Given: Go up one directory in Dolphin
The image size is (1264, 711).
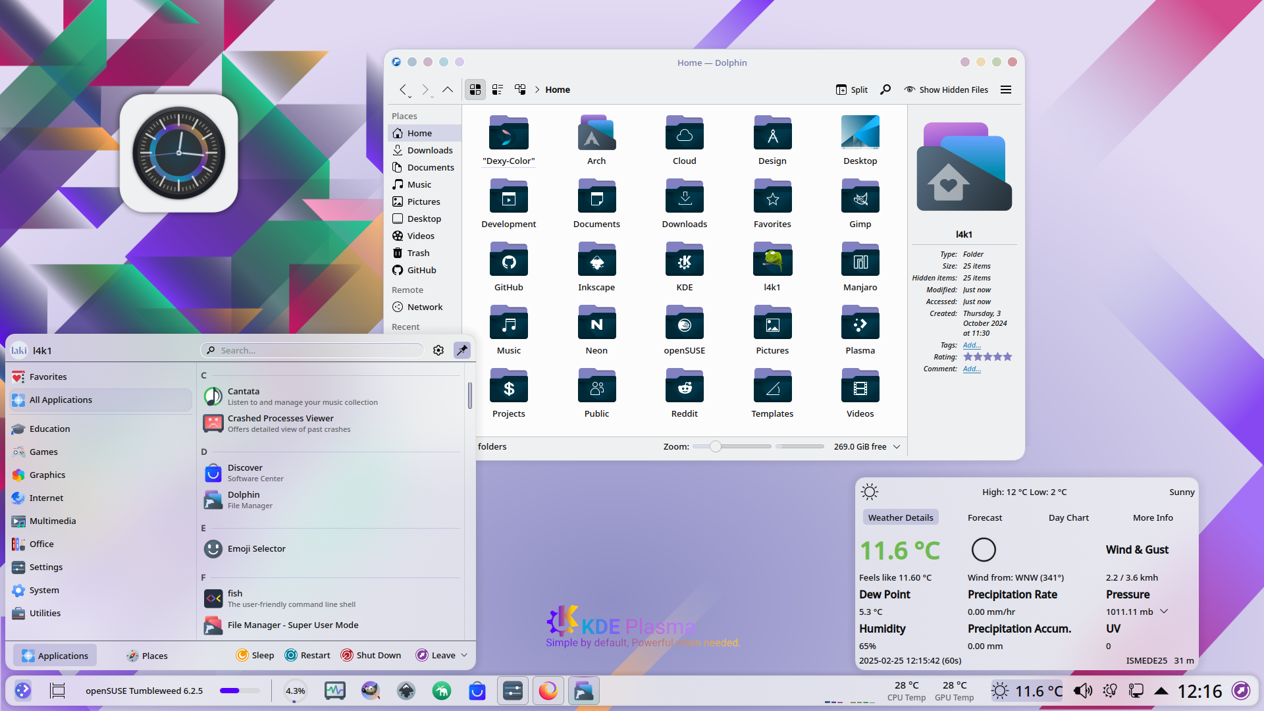Looking at the screenshot, I should click(448, 90).
